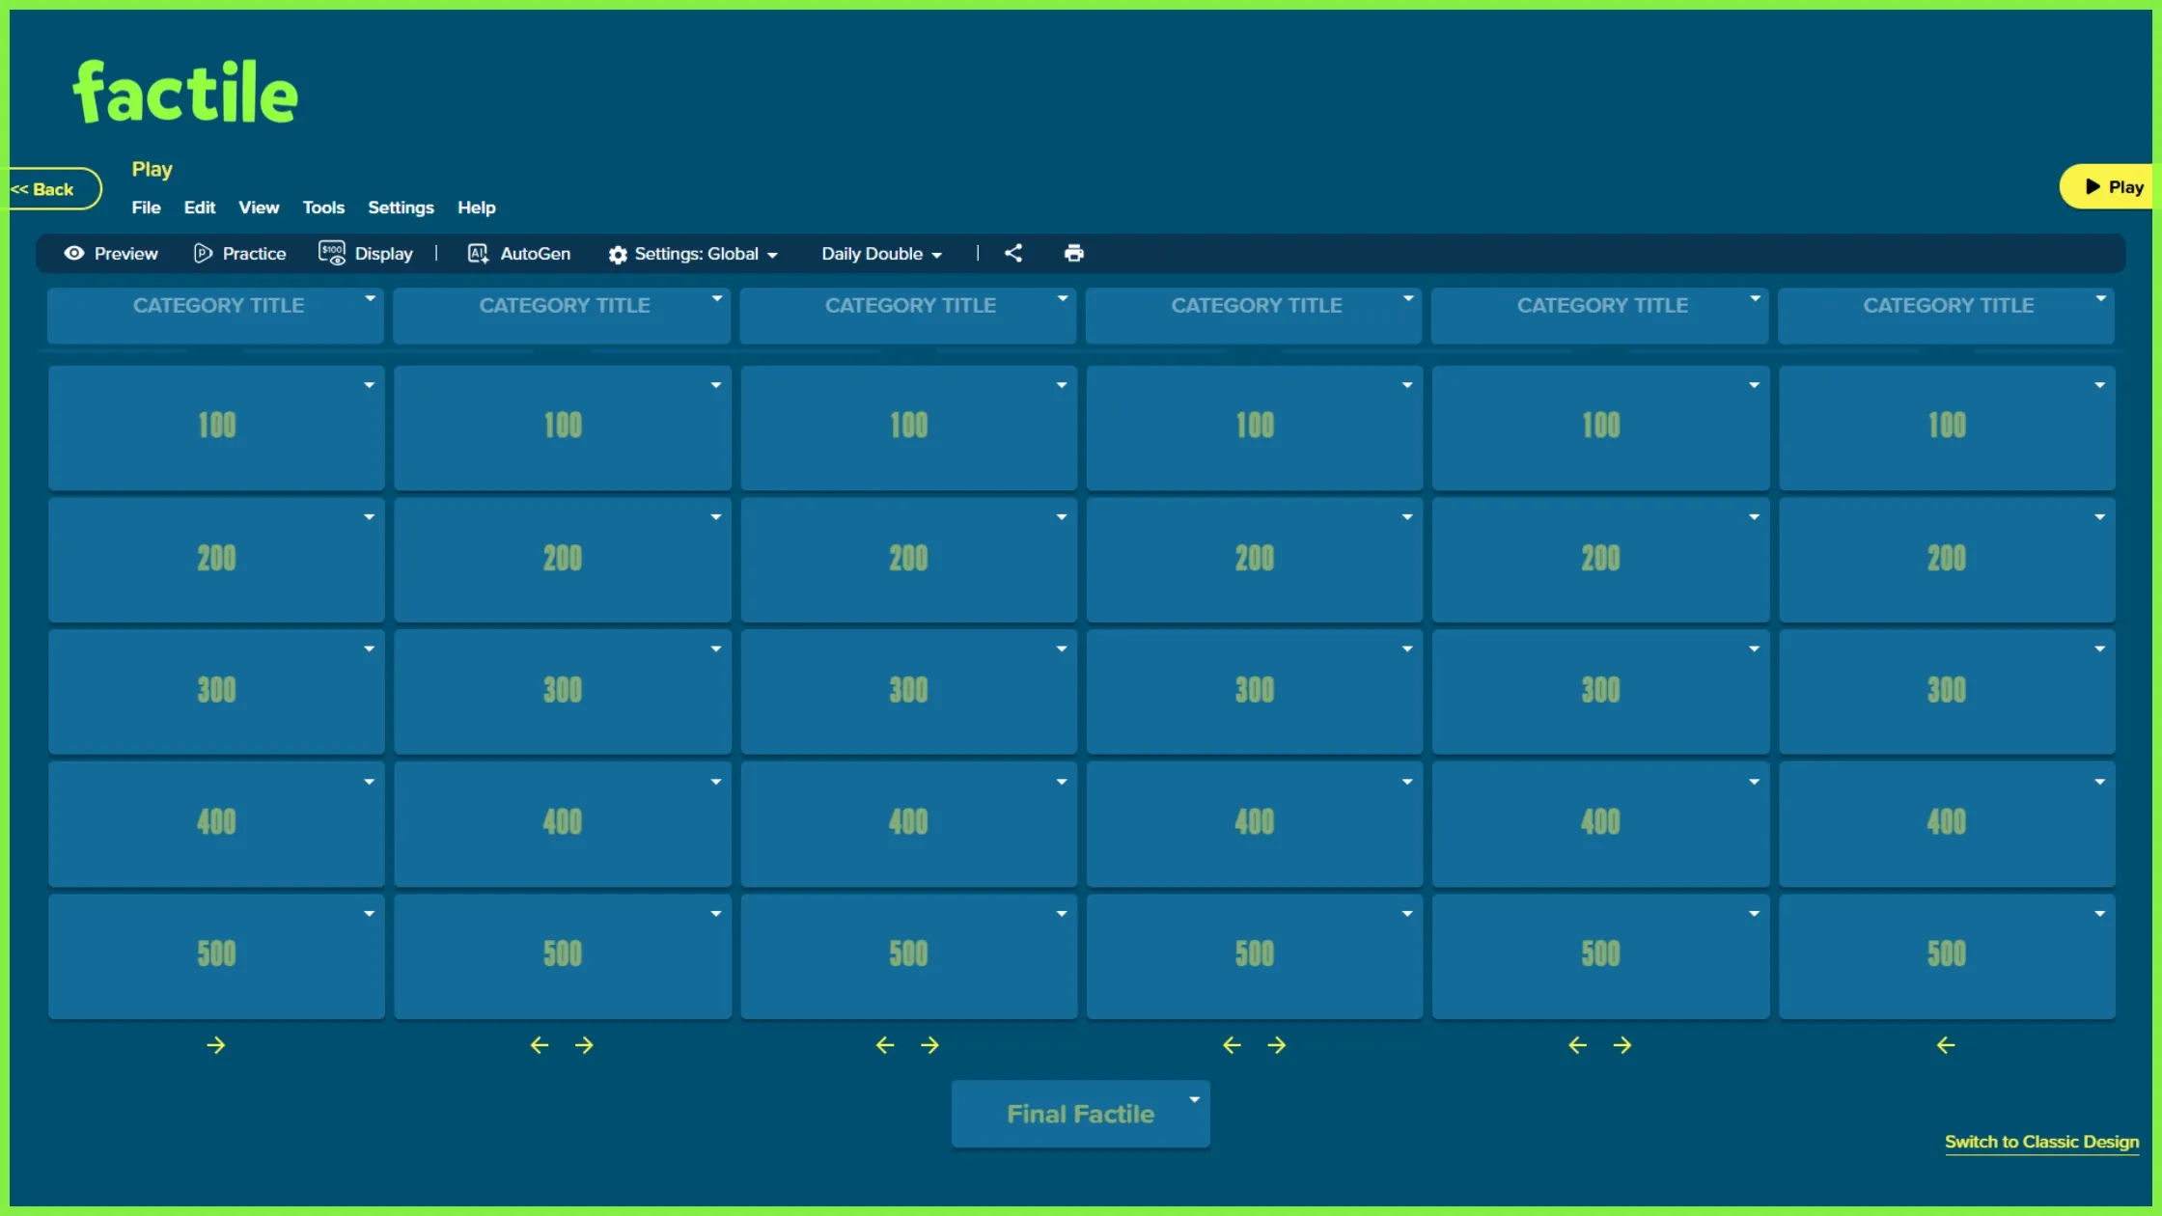Select the Practice mode icon
This screenshot has height=1216, width=2162.
click(x=202, y=253)
